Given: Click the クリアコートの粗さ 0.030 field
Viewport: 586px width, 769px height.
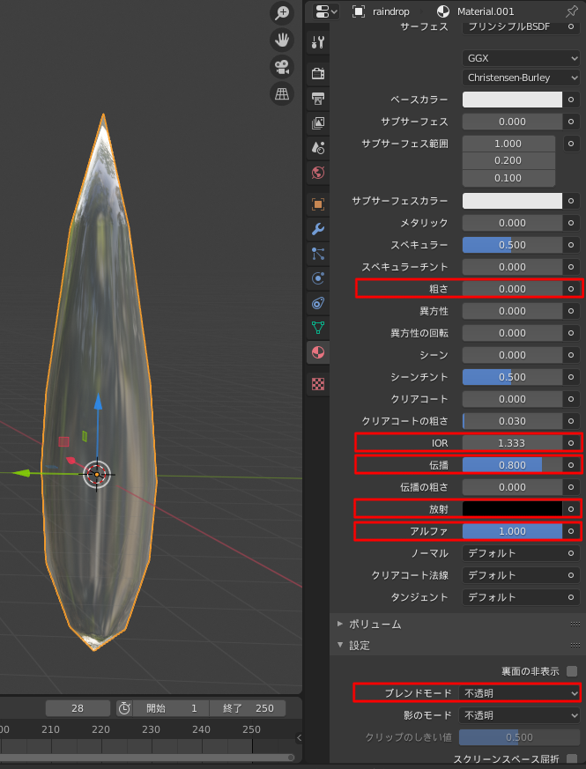Looking at the screenshot, I should pyautogui.click(x=512, y=421).
